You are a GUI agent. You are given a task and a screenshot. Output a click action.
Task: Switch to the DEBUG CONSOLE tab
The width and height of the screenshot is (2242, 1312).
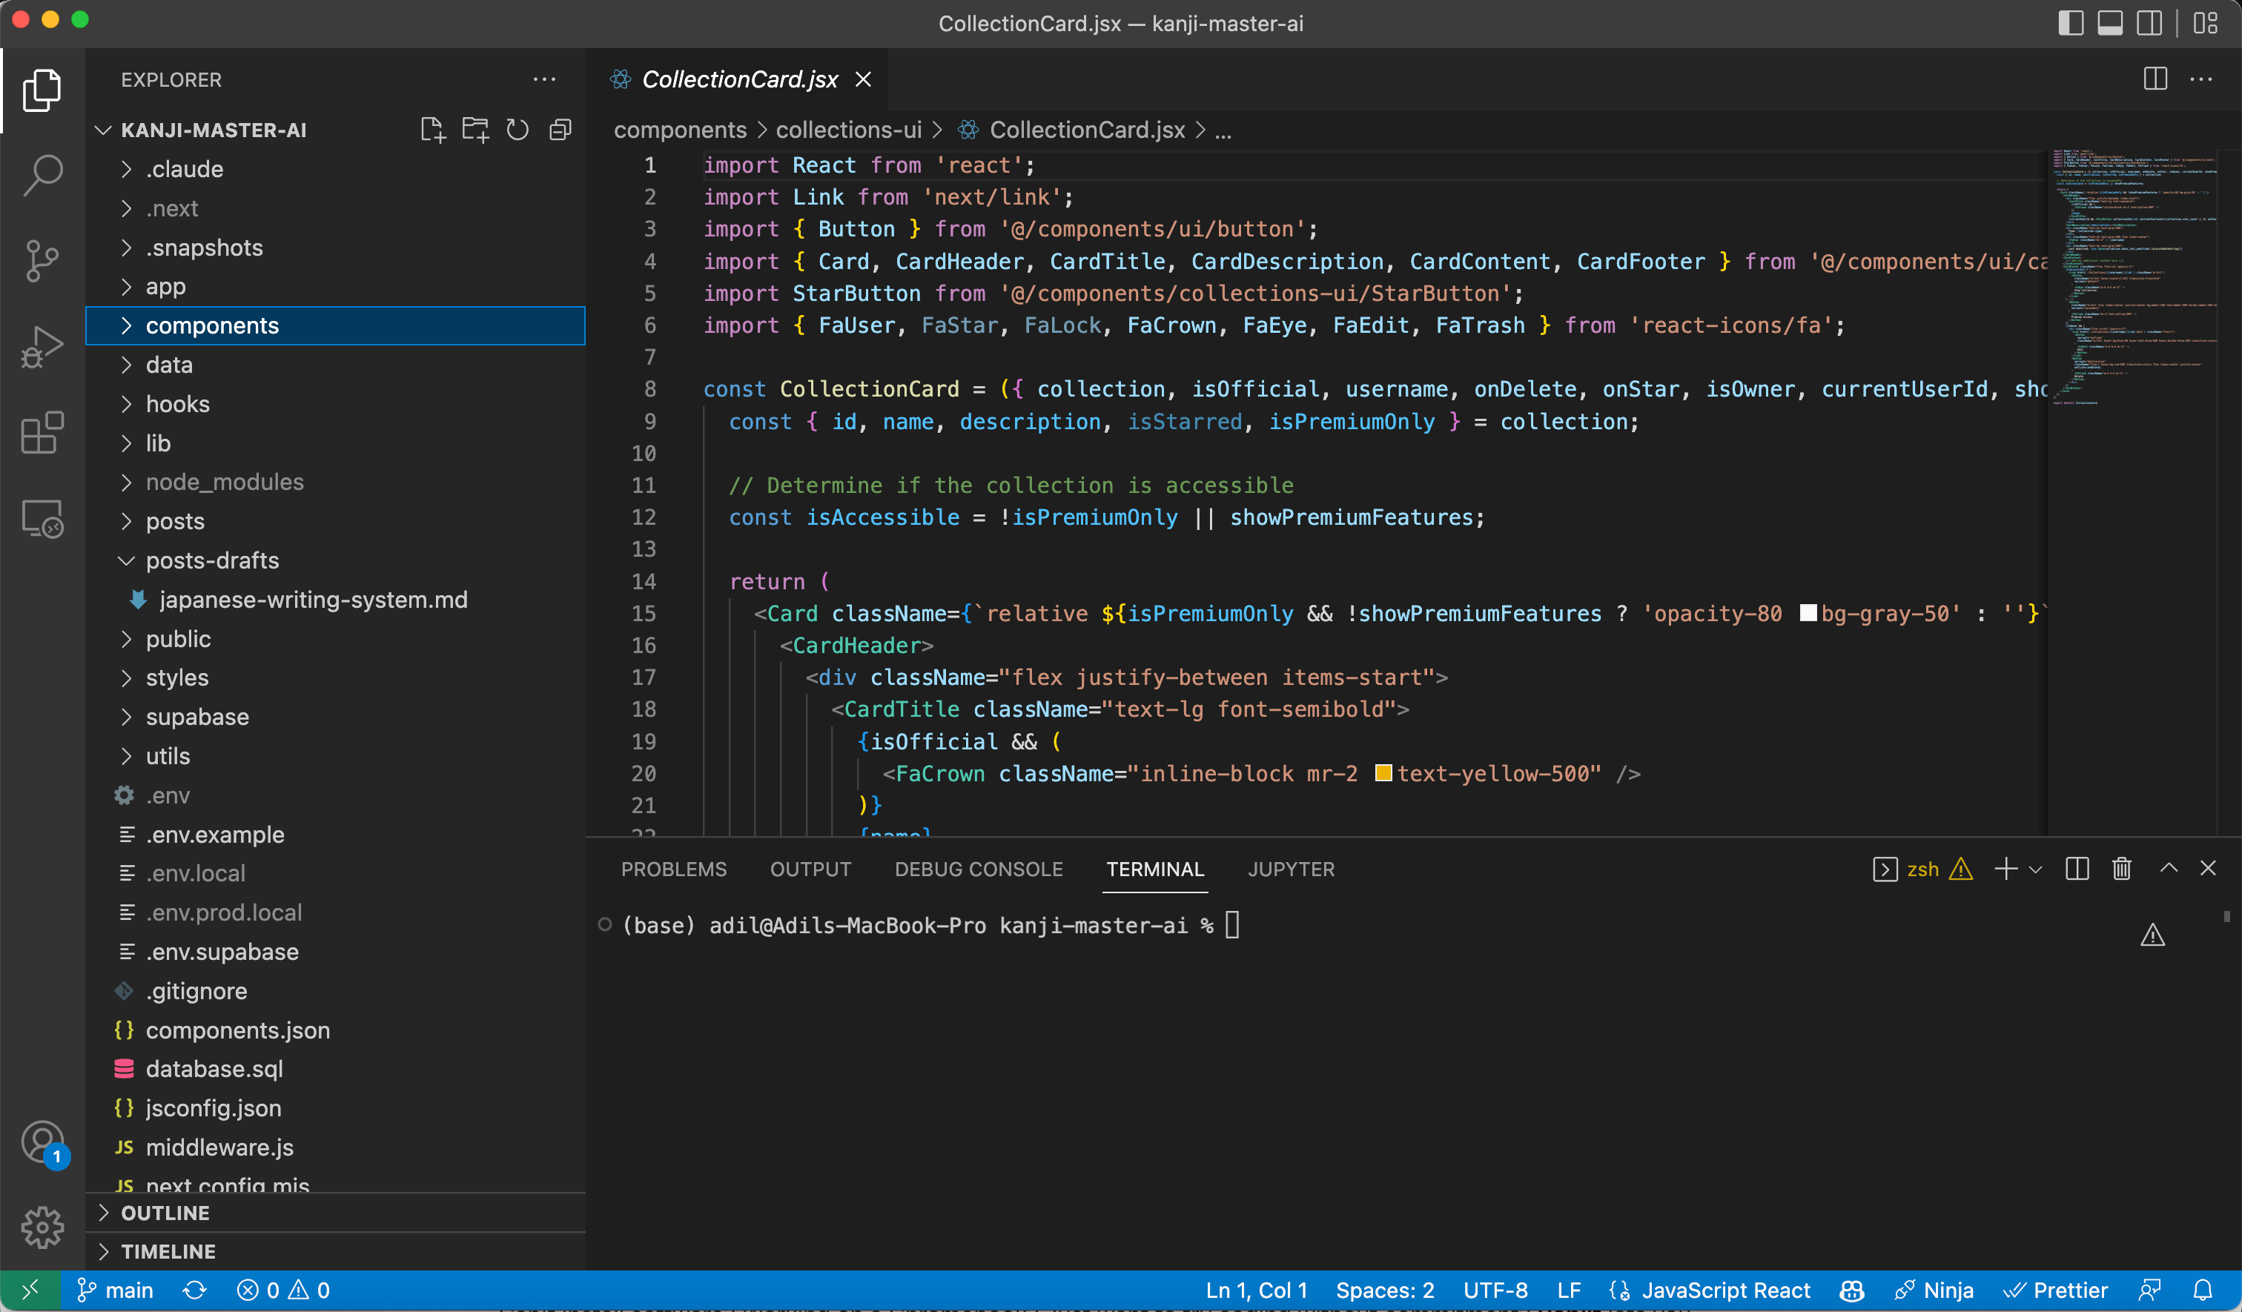(x=979, y=869)
